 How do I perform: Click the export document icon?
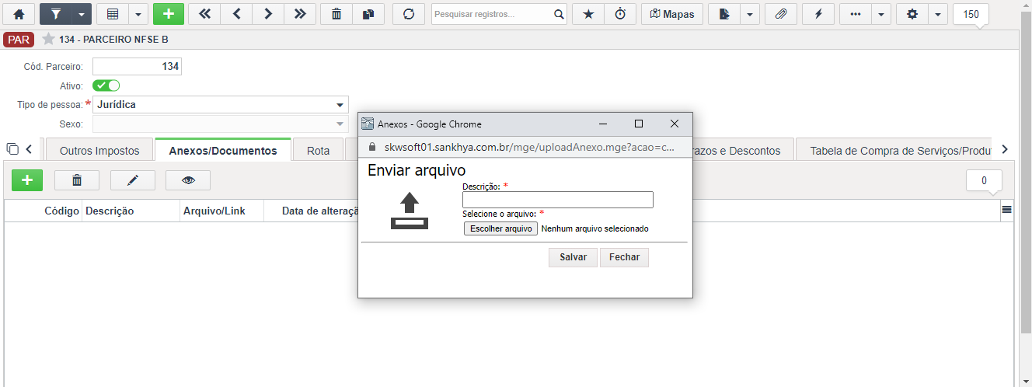pyautogui.click(x=724, y=14)
